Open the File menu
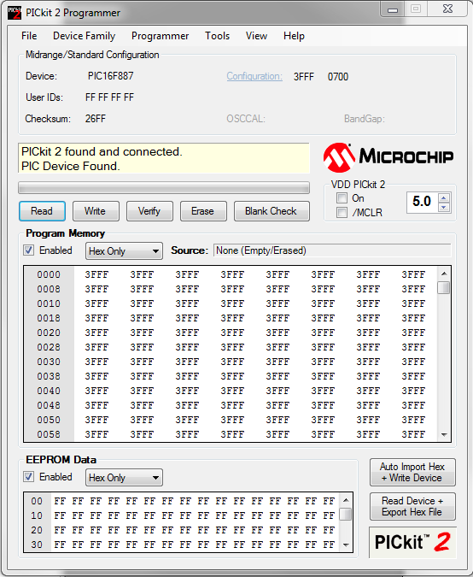Image resolution: width=473 pixels, height=577 pixels. point(29,36)
